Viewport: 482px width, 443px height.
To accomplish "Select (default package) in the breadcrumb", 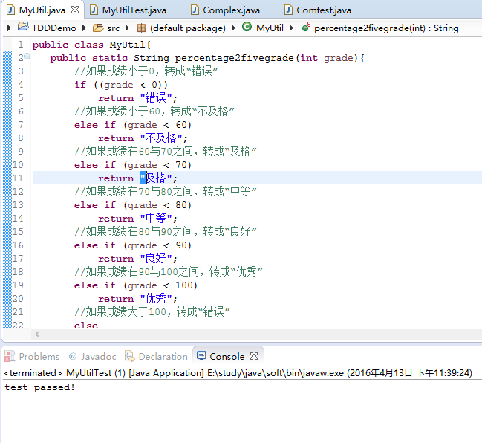I will coord(187,28).
